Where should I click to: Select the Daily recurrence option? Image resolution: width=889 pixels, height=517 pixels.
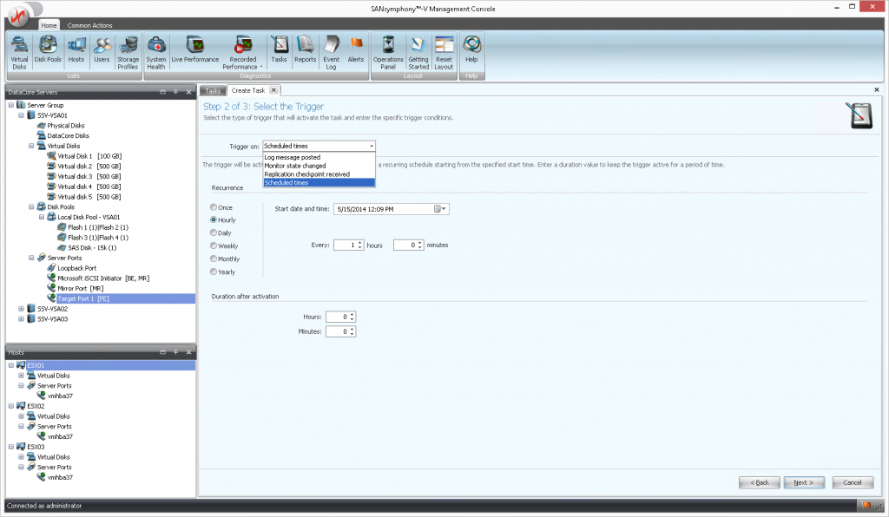pos(214,232)
